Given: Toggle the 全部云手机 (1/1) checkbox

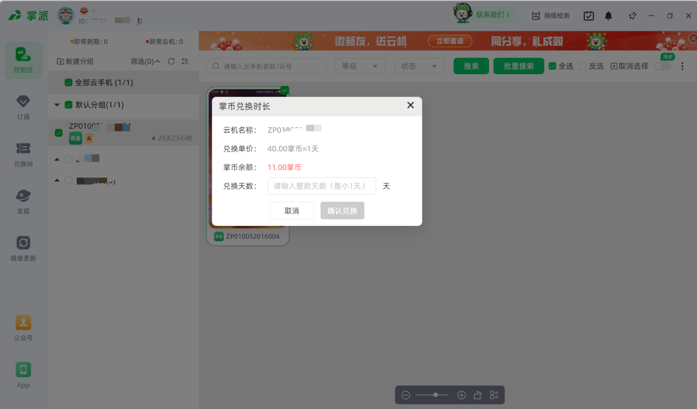Looking at the screenshot, I should tap(68, 82).
